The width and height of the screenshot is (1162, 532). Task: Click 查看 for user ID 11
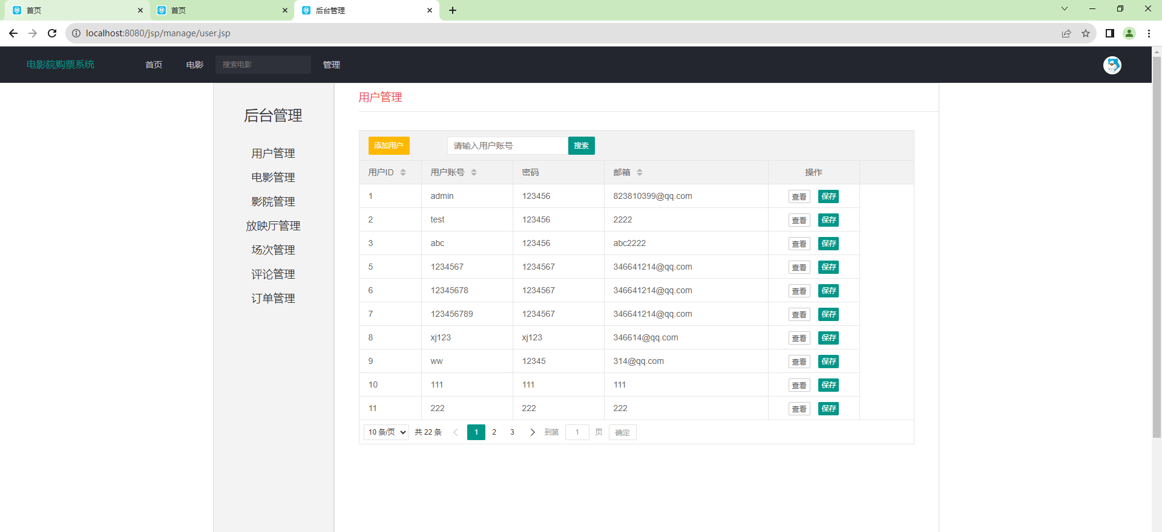coord(799,409)
